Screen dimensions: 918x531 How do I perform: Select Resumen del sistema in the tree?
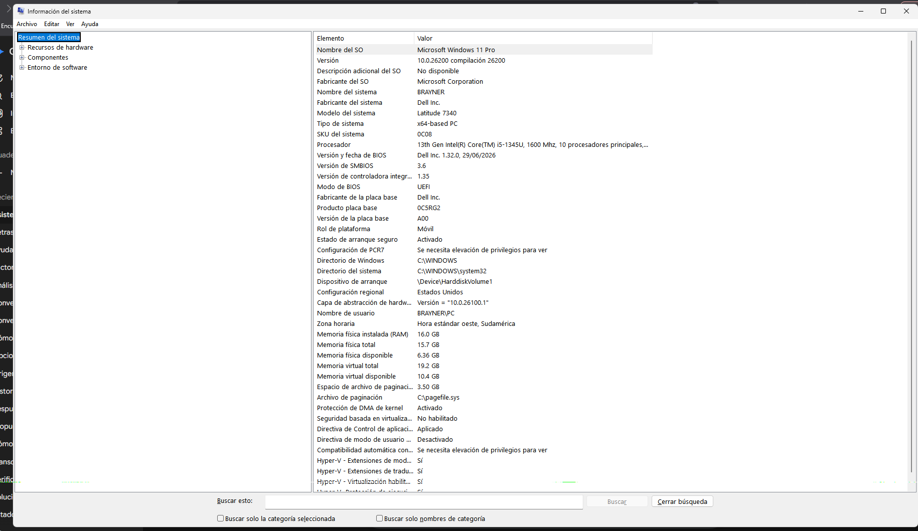(x=49, y=38)
